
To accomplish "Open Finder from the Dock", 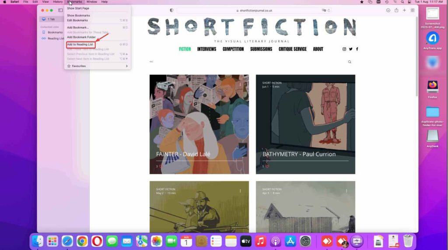I will pos(38,241).
